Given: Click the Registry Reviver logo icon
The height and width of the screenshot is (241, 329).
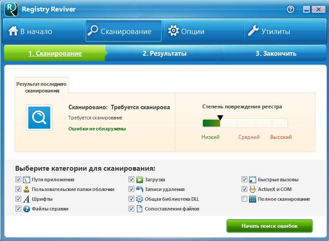Looking at the screenshot, I should click(11, 9).
